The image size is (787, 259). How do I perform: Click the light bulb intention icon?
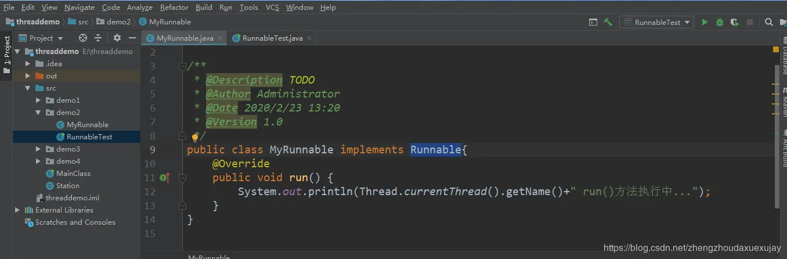pos(196,138)
